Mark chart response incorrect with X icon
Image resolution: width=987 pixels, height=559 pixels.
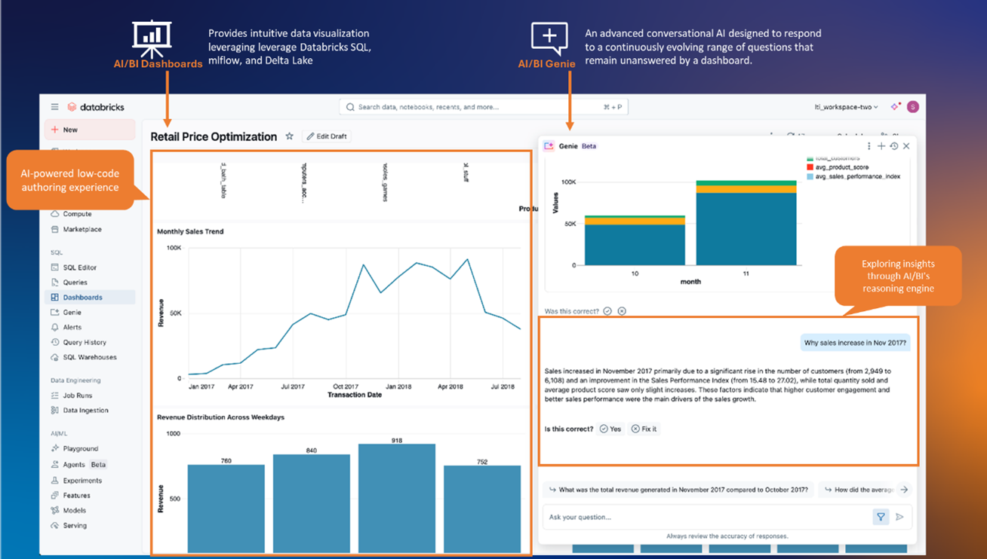622,311
